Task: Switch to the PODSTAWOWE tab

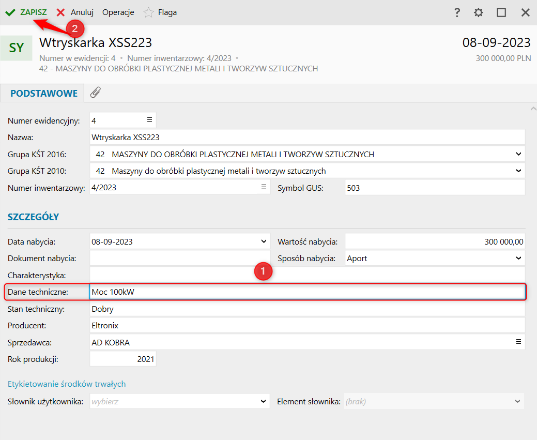Action: (x=44, y=93)
